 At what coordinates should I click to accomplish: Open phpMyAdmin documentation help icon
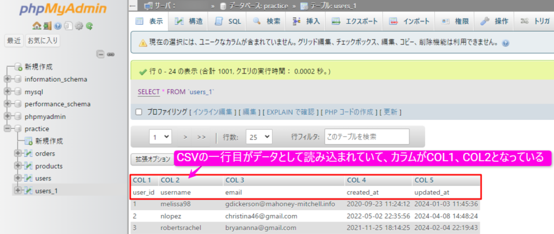click(x=58, y=25)
